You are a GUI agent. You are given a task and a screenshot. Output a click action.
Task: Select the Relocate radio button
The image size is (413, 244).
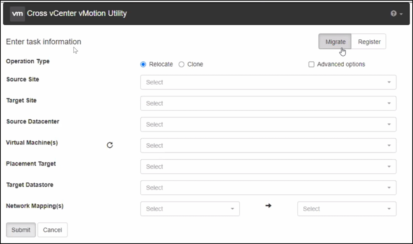[x=144, y=64]
